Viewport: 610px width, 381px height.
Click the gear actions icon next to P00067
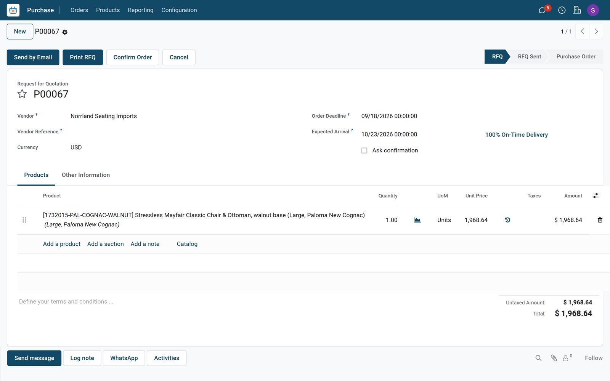[x=65, y=32]
